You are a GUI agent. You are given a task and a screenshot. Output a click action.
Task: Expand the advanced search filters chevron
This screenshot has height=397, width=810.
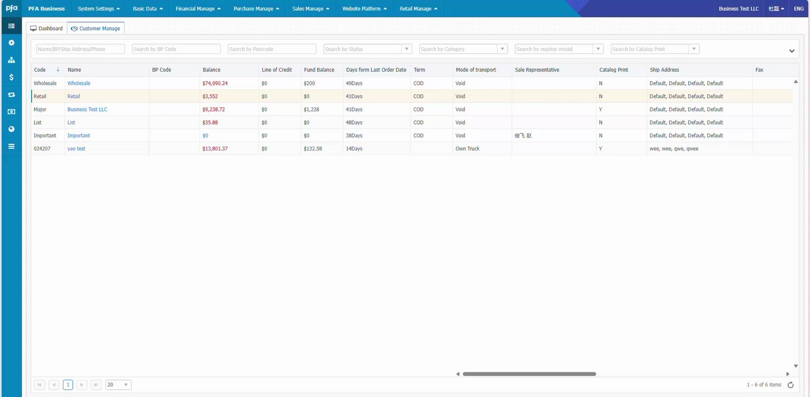point(792,51)
